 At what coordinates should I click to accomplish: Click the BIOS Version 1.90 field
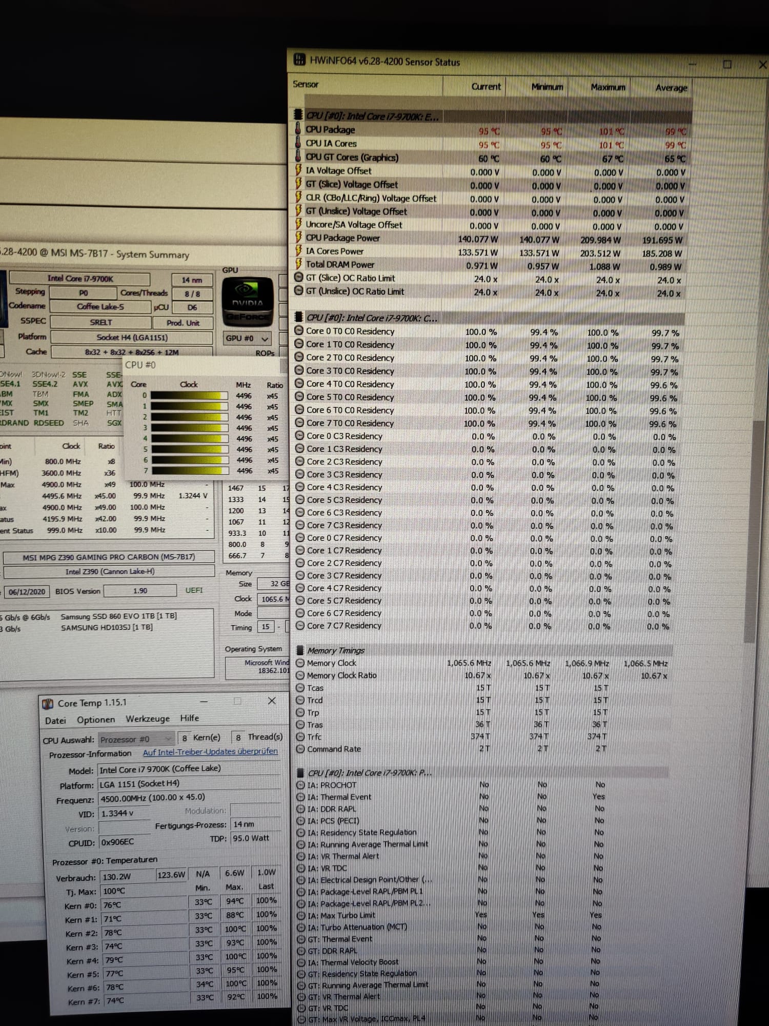pos(140,590)
